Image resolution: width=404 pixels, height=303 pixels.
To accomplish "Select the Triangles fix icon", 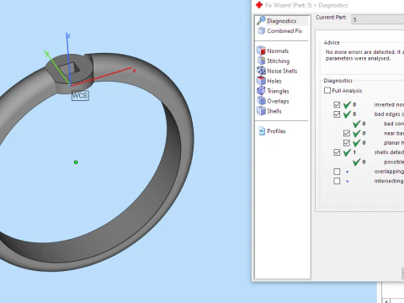I will (261, 91).
